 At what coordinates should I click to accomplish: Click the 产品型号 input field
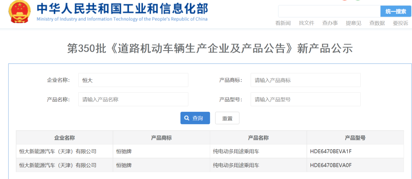[x=306, y=99]
